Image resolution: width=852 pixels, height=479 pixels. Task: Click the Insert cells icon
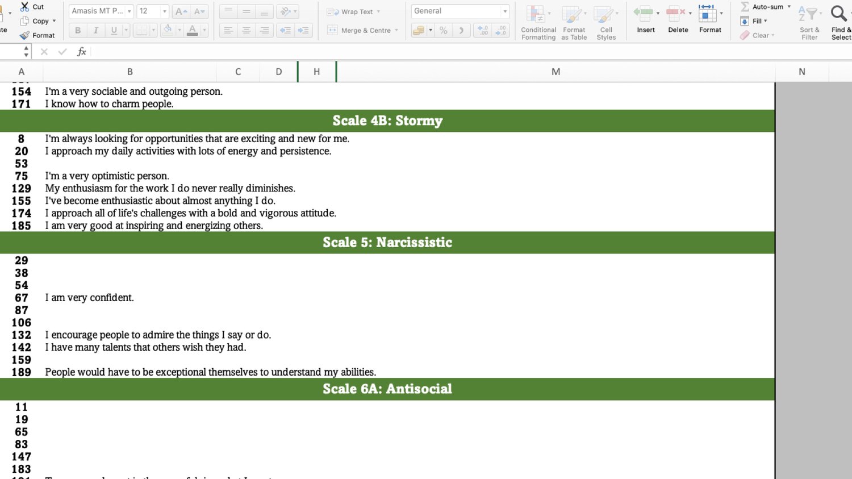tap(644, 13)
